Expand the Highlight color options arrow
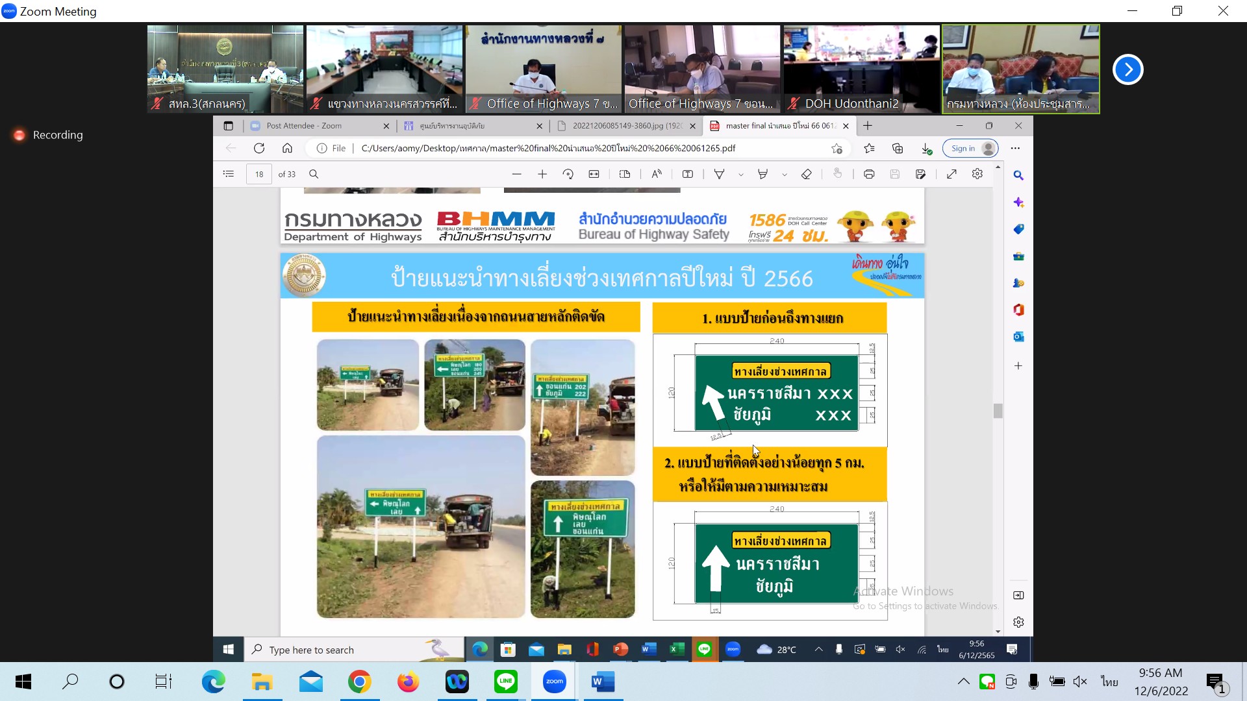This screenshot has width=1247, height=701. 785,175
